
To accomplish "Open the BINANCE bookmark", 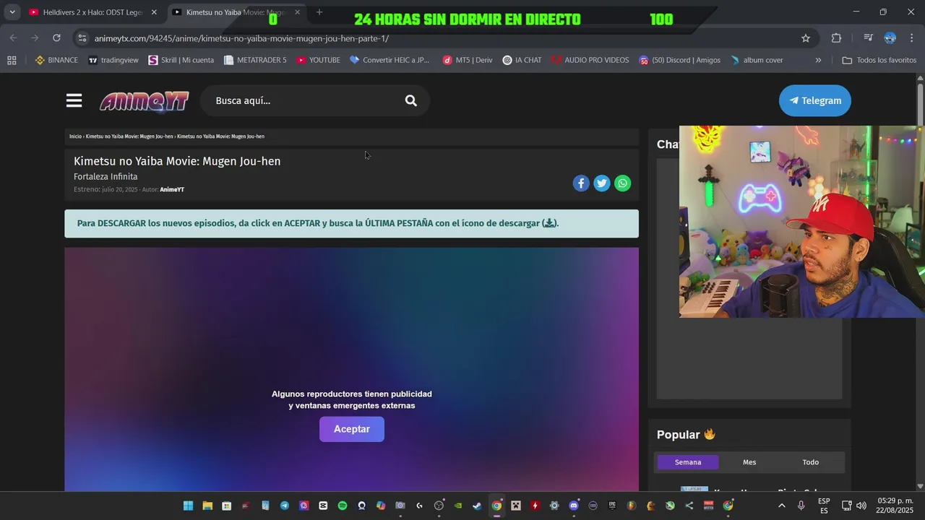I will 56,60.
